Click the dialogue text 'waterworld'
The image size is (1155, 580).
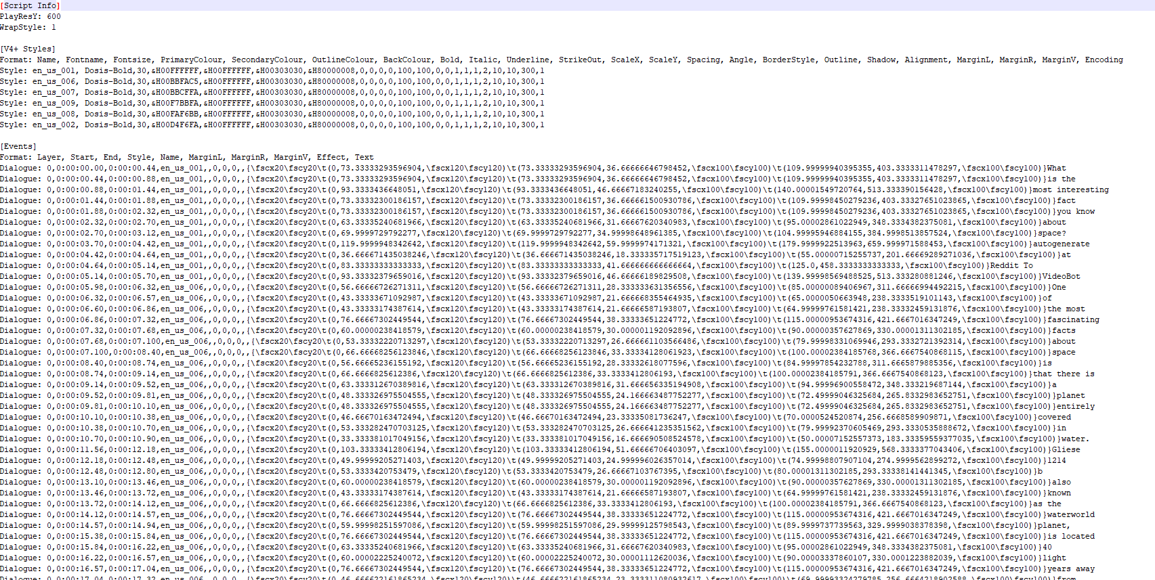click(1070, 514)
